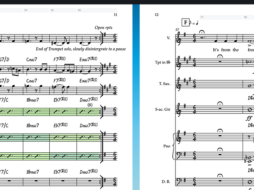Click bar number marker 54

[36, 10]
